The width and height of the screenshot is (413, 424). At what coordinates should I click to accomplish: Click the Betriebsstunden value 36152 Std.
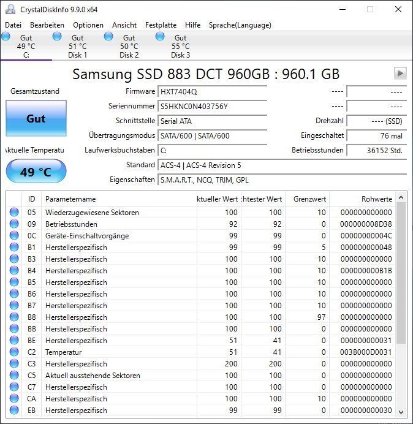[377, 150]
